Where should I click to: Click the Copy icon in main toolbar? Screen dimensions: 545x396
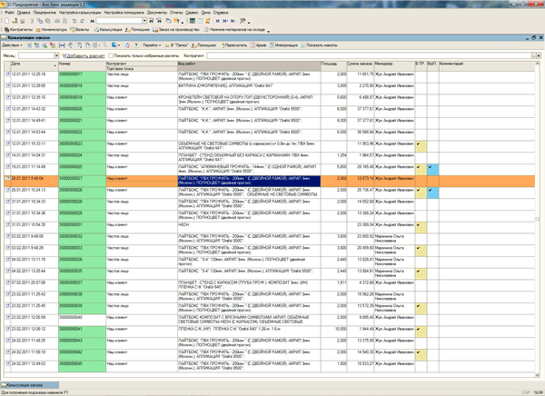coord(40,21)
